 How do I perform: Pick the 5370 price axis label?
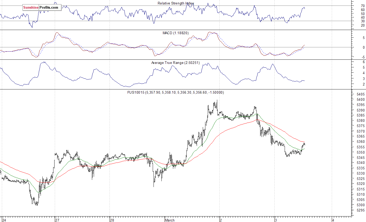point(361,131)
